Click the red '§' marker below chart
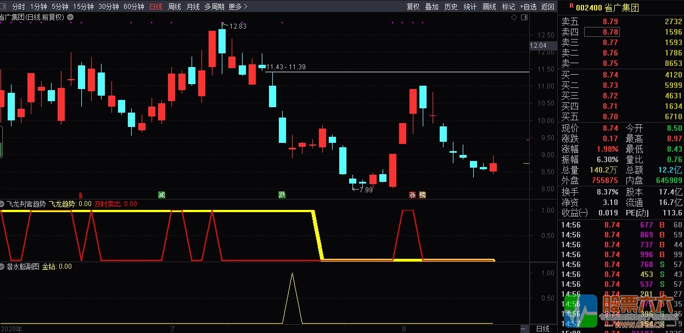This screenshot has height=333, width=684. [x=81, y=195]
